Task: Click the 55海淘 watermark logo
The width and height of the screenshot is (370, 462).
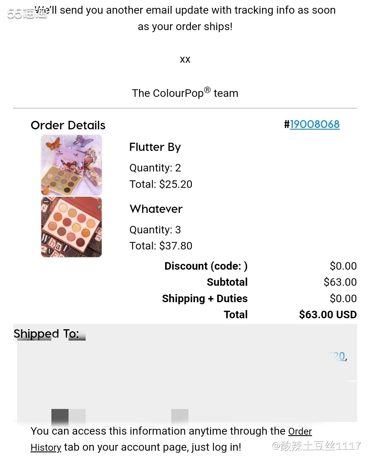Action: (27, 13)
